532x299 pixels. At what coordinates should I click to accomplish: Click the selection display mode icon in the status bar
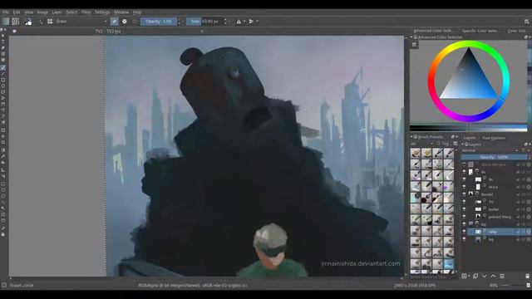(3, 285)
